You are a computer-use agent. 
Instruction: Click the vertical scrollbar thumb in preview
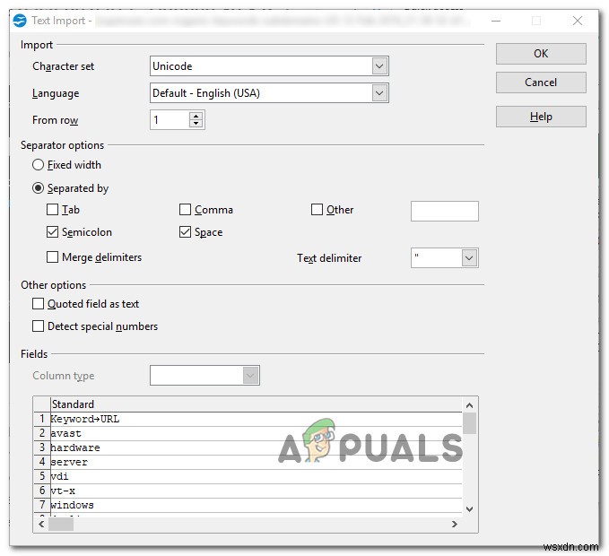tap(470, 423)
